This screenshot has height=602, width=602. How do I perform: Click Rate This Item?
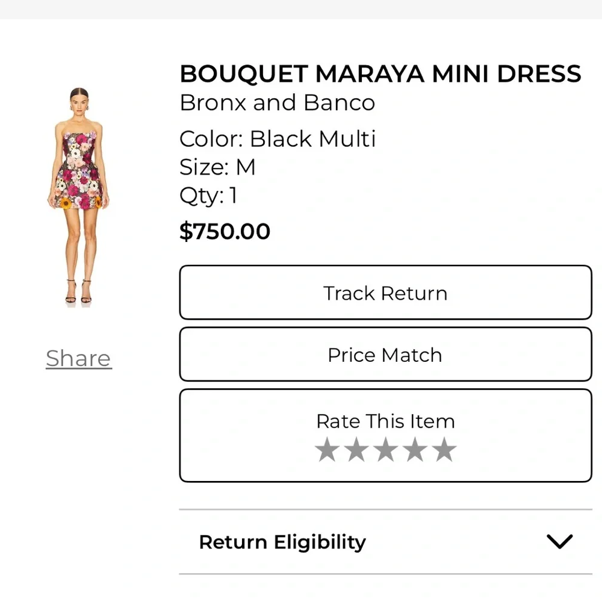point(385,421)
